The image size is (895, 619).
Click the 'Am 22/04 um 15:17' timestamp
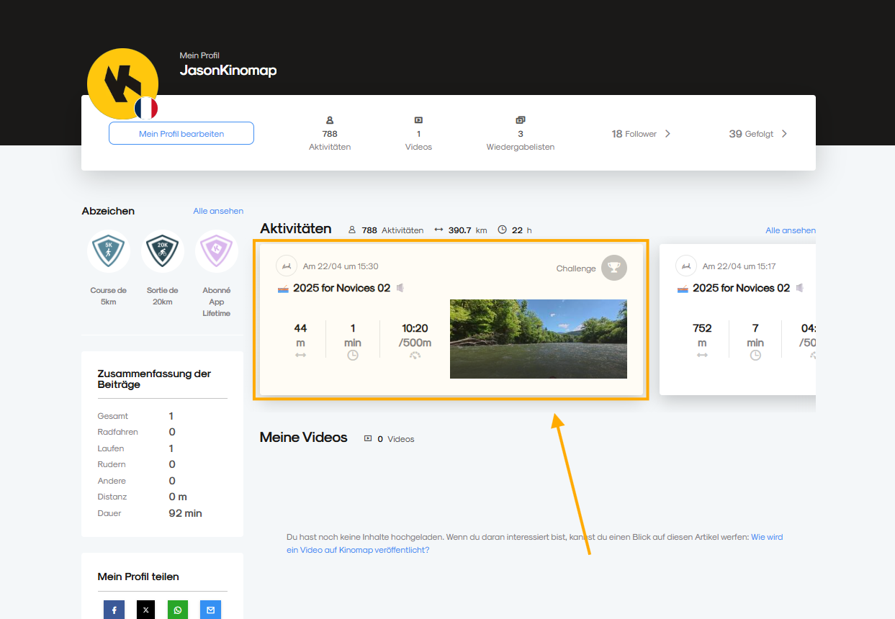739,266
